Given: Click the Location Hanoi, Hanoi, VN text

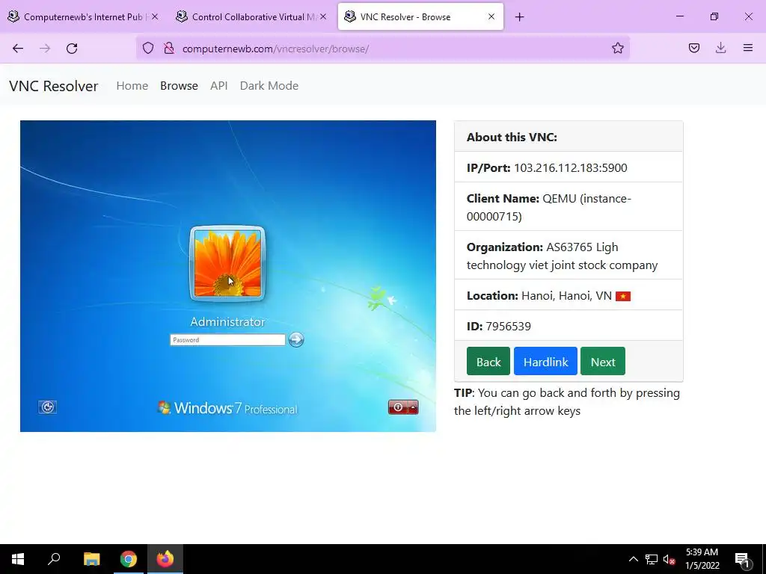Looking at the screenshot, I should click(x=539, y=296).
